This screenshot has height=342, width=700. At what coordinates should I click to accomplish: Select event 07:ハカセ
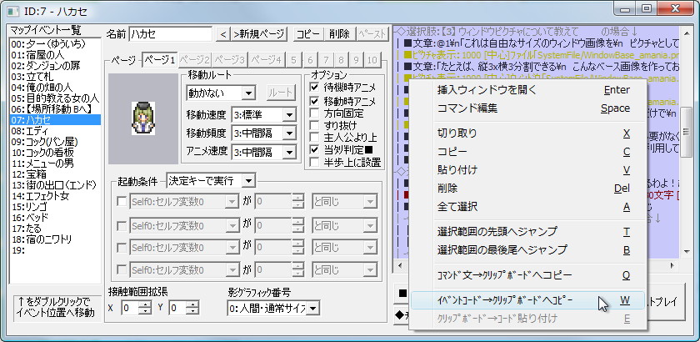pos(55,120)
